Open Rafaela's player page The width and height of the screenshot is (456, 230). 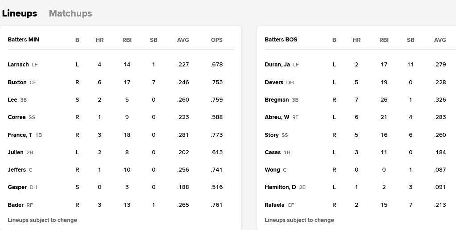(x=274, y=205)
